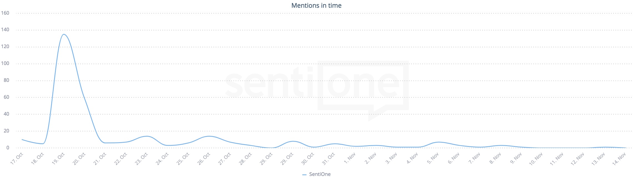633x182 pixels.
Task: Pick the 23. Oct date label
Action: coord(142,158)
